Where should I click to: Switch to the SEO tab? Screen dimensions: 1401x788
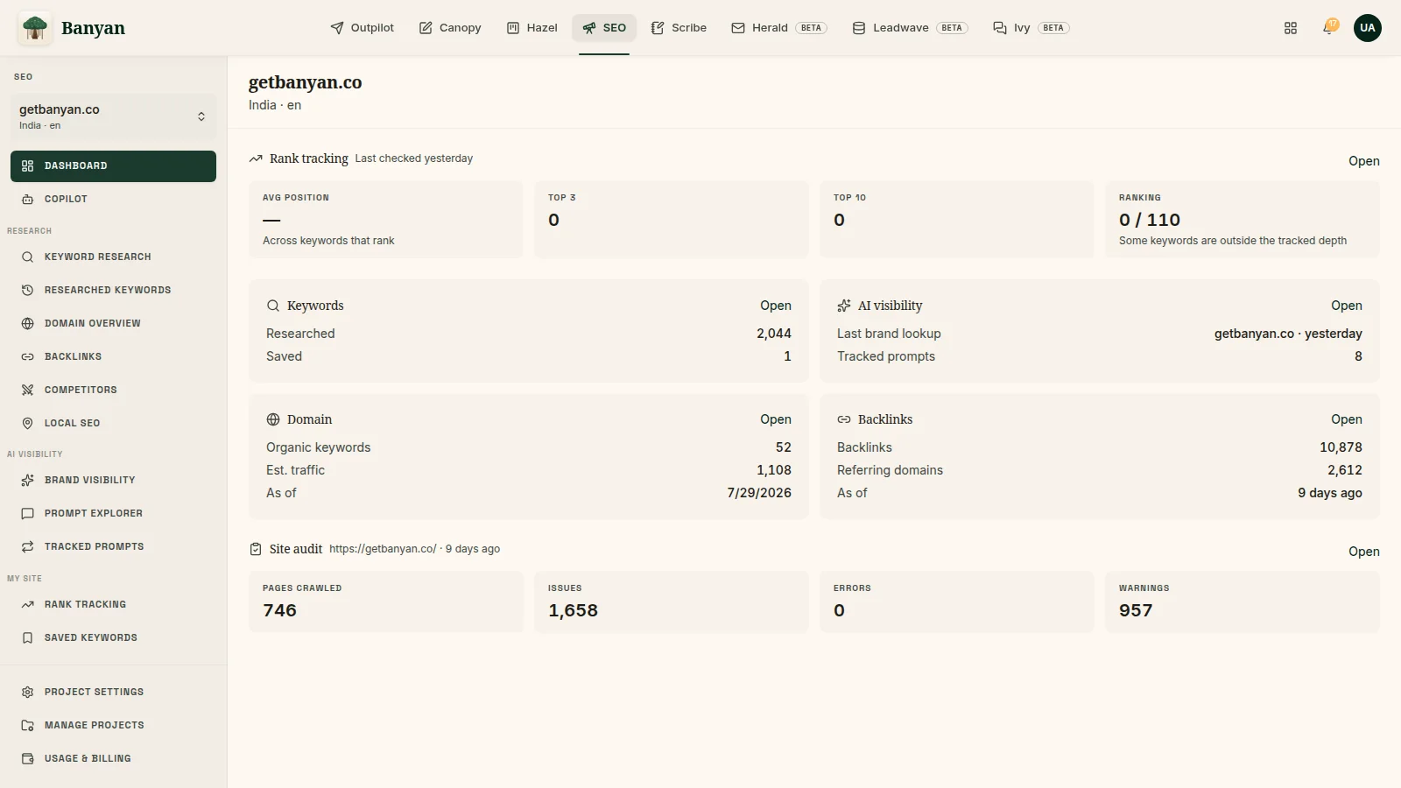click(604, 28)
